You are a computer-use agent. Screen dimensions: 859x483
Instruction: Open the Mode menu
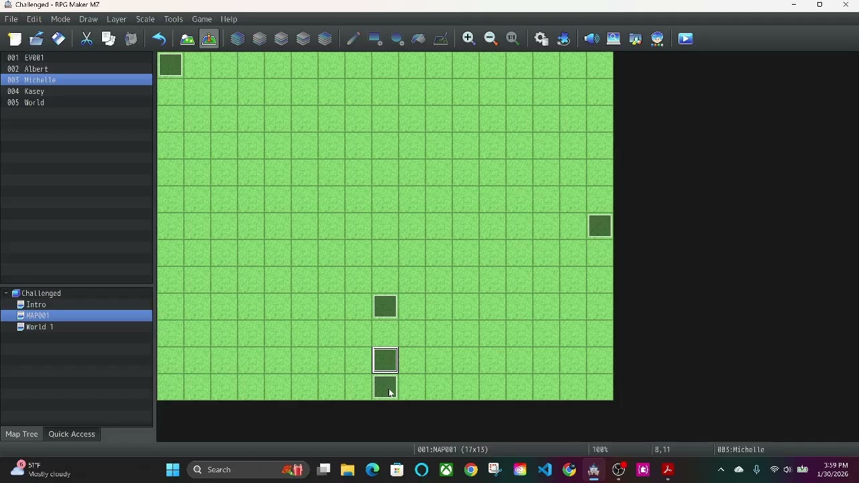60,19
